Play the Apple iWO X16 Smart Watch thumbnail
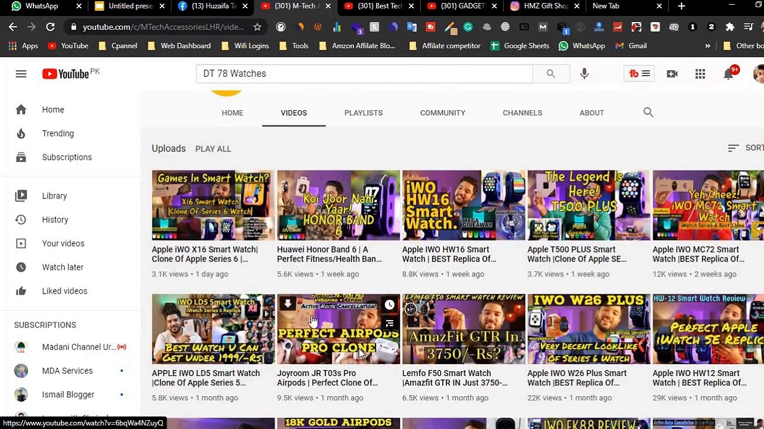Viewport: 764px width, 429px height. [x=213, y=206]
